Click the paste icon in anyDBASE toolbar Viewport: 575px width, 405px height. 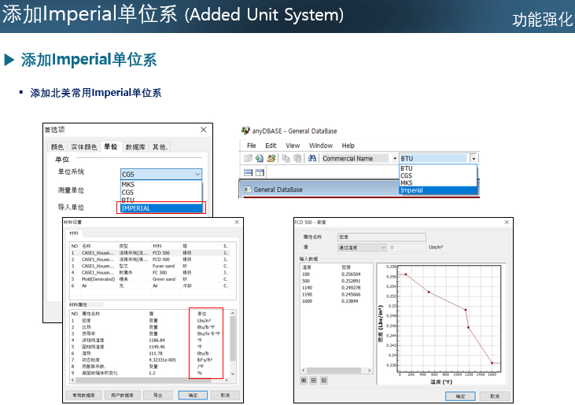click(298, 158)
